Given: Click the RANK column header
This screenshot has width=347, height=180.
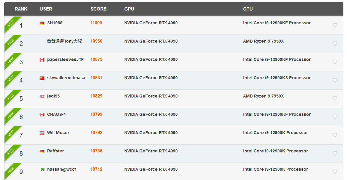Looking at the screenshot, I should pos(21,9).
